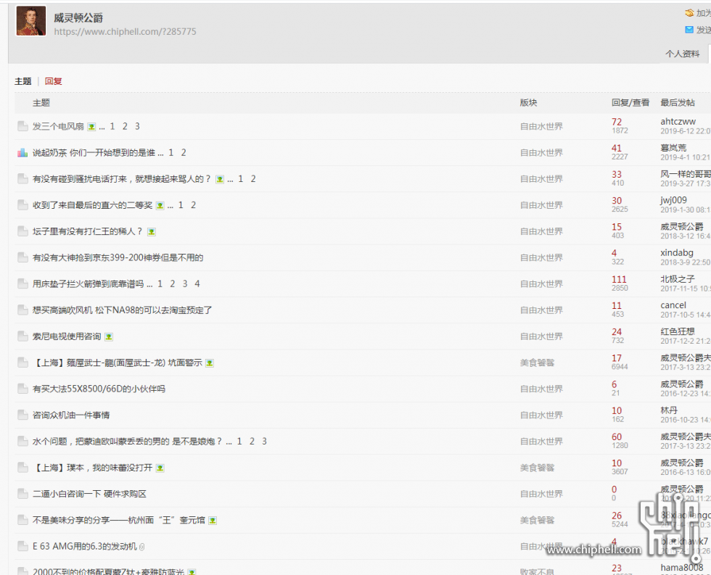Click the image icon after 杭州面“王”奎元馆
711x575 pixels.
(212, 521)
